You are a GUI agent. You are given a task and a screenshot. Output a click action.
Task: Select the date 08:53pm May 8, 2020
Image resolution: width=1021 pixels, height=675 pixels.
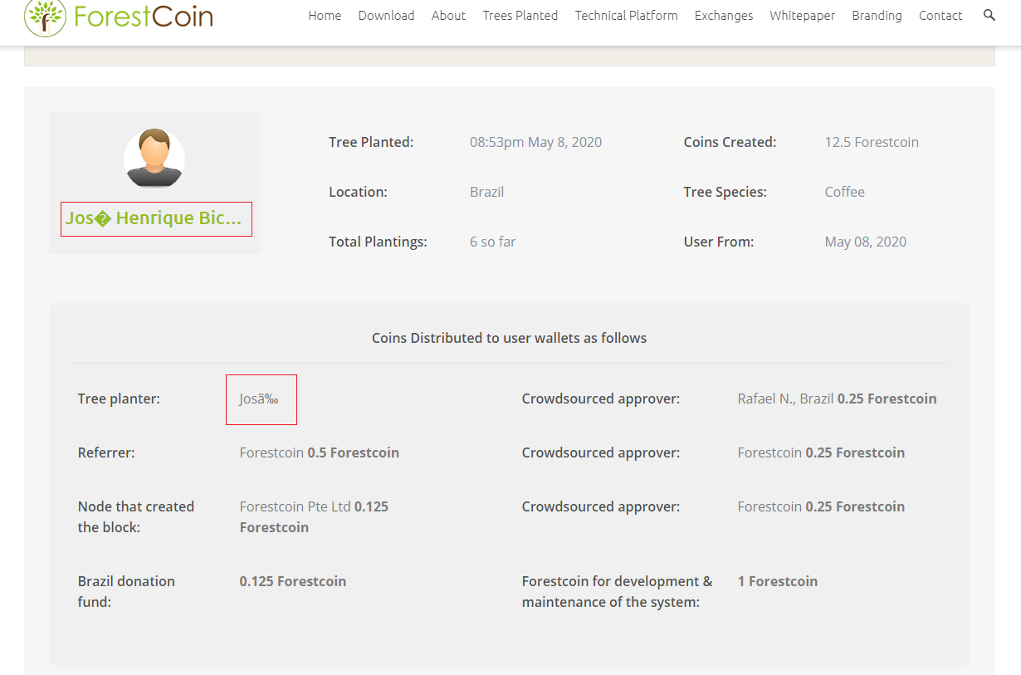(x=535, y=142)
